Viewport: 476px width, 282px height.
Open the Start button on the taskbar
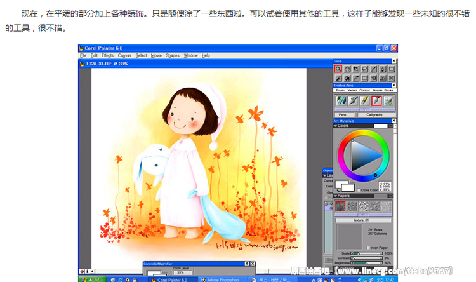click(92, 279)
